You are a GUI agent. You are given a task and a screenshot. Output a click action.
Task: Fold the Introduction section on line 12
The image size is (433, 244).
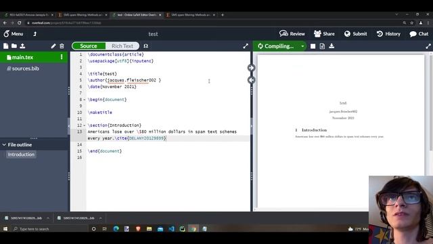tap(84, 125)
